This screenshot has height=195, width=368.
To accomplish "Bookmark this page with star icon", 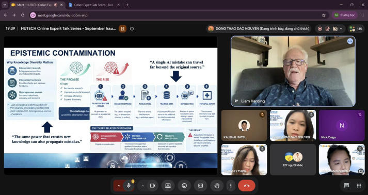I will [324, 15].
